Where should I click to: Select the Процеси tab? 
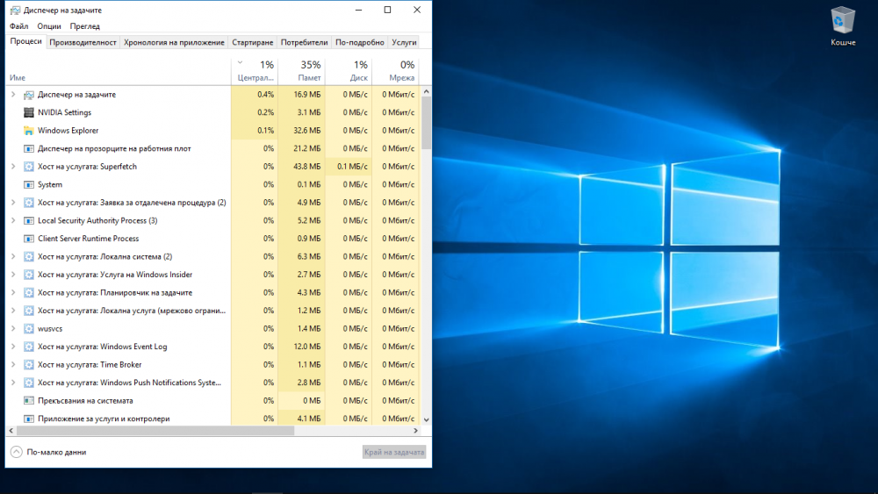(25, 41)
